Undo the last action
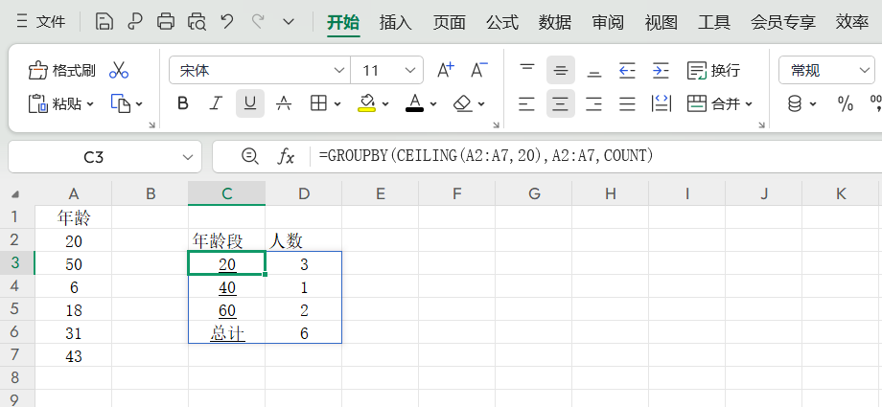Screen dimensions: 882x407 (227, 21)
